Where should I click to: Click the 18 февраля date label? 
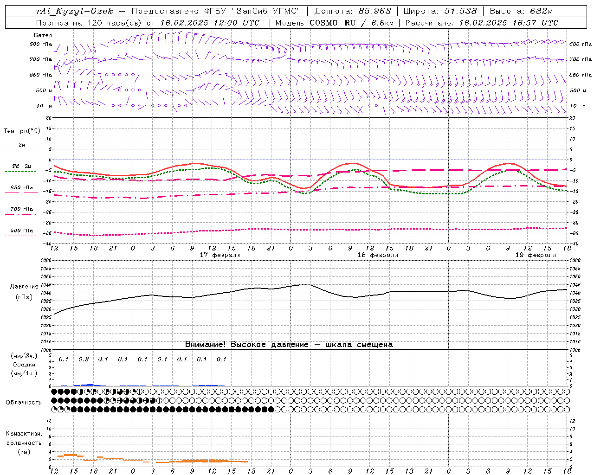(x=378, y=255)
